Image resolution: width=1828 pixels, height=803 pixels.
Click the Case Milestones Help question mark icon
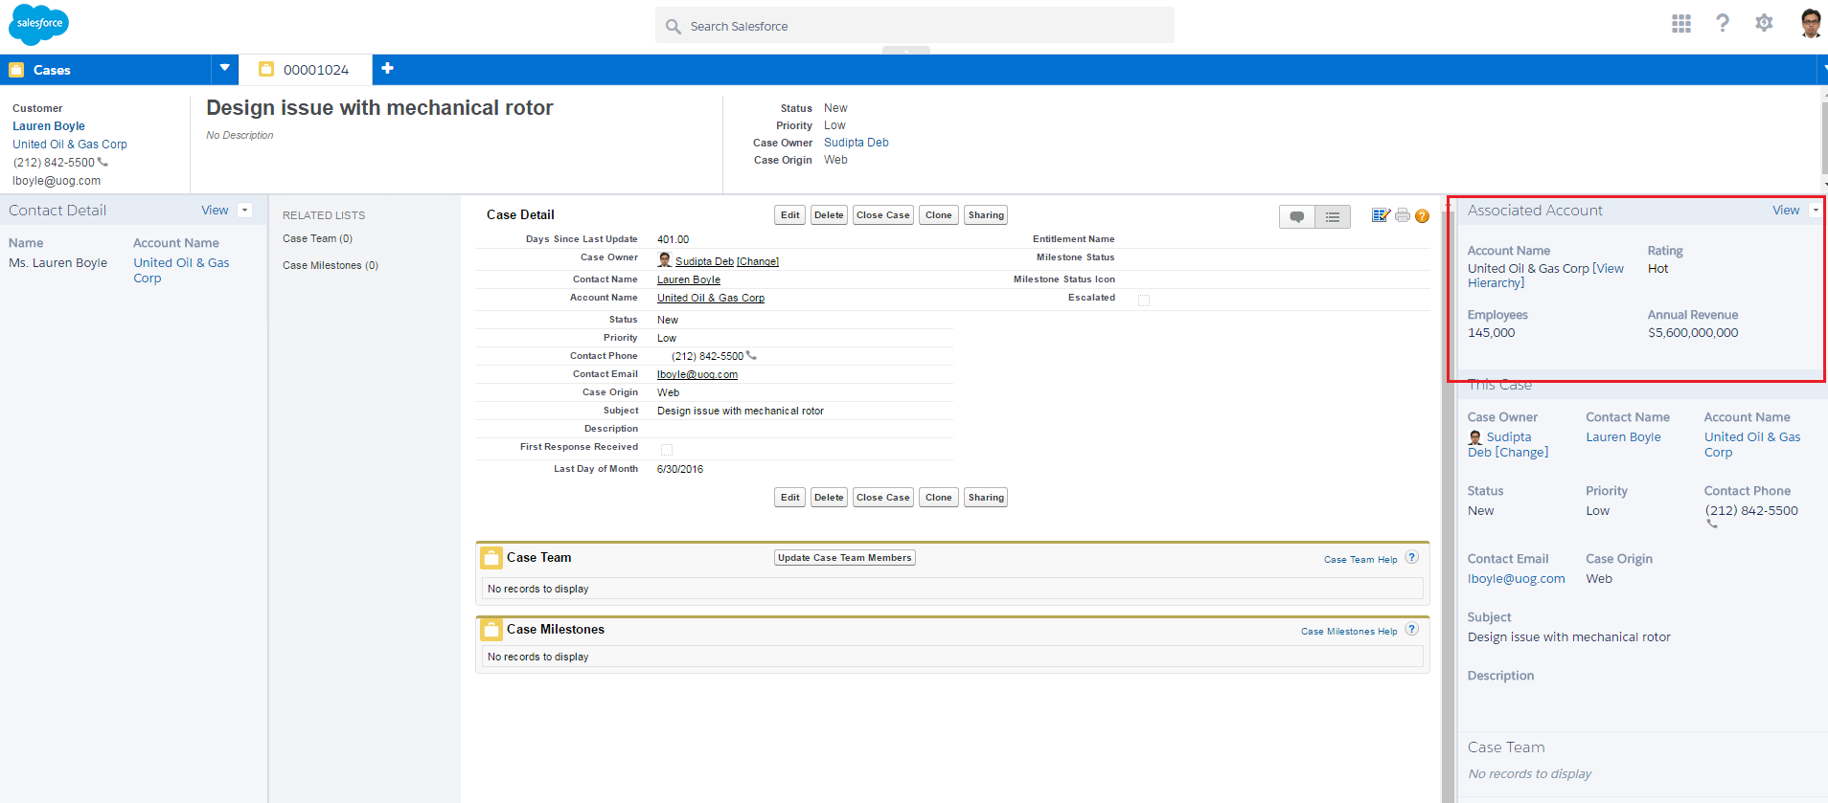pos(1411,630)
